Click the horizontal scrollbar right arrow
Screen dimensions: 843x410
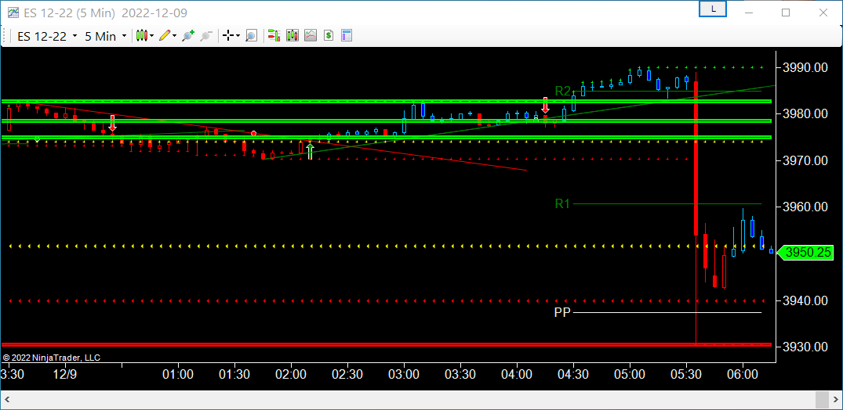(835, 399)
